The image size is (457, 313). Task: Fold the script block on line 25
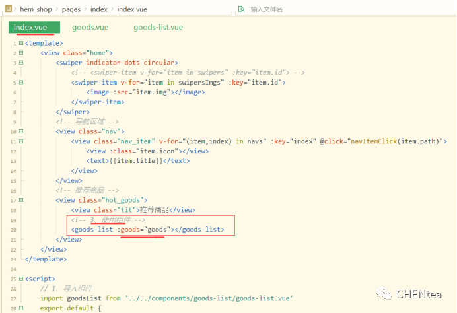point(21,279)
